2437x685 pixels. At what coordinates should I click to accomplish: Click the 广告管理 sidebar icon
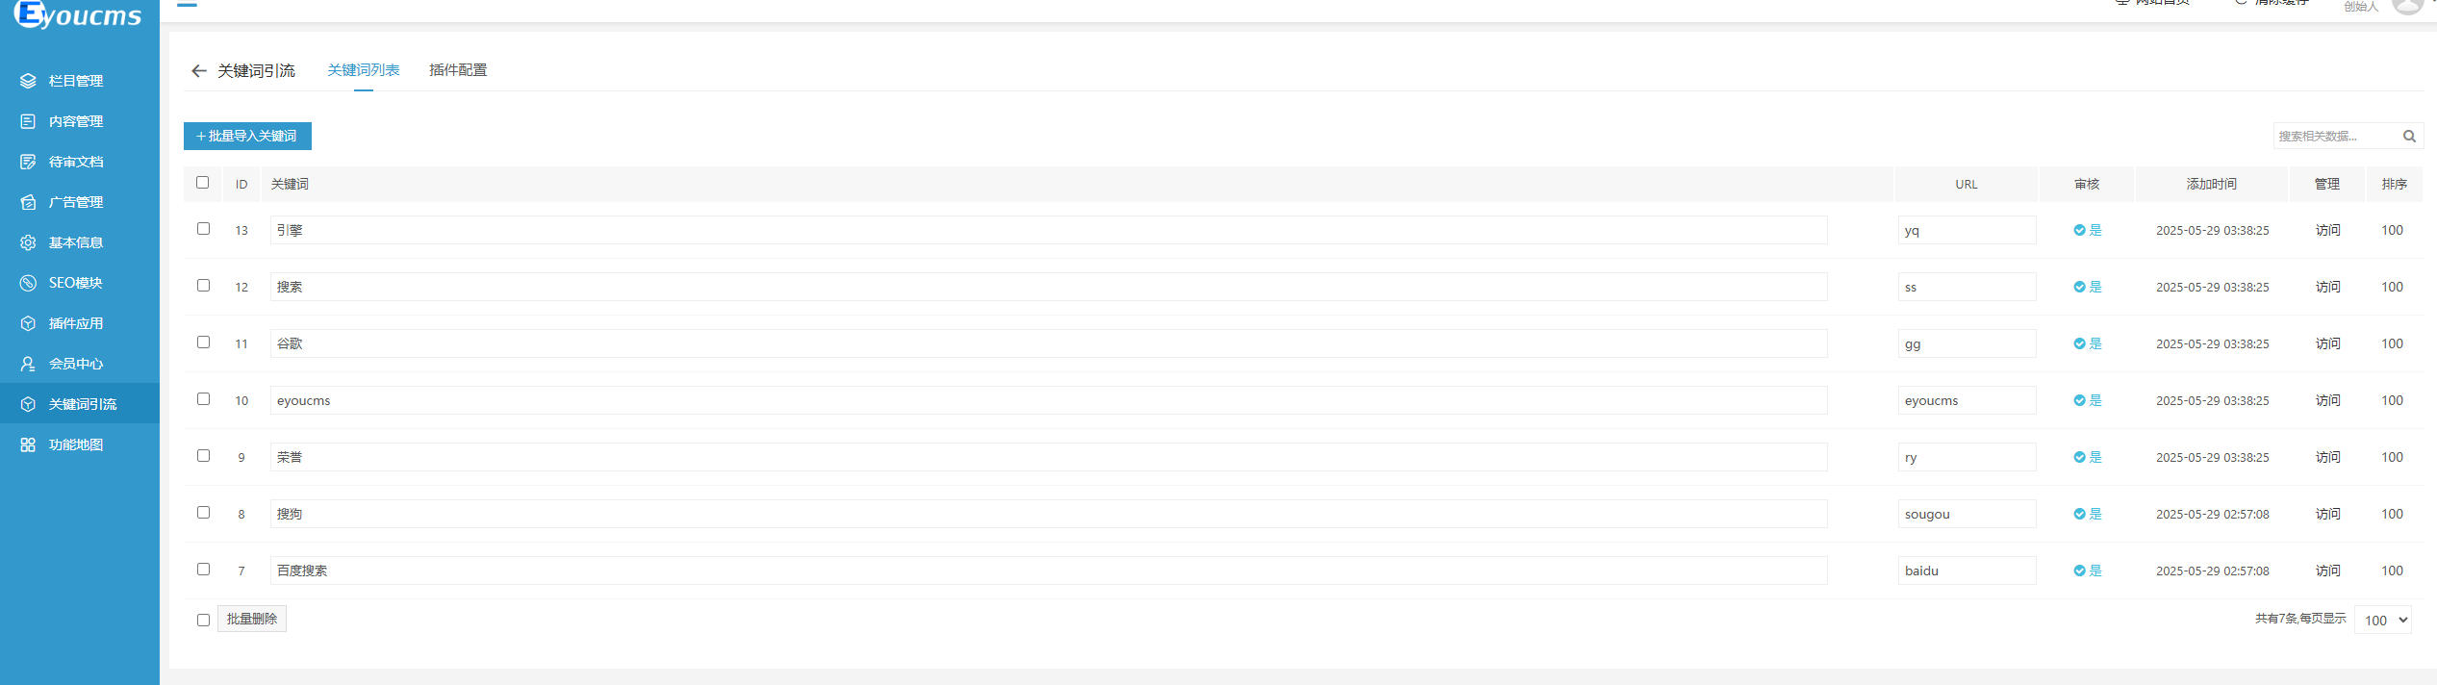click(x=28, y=202)
